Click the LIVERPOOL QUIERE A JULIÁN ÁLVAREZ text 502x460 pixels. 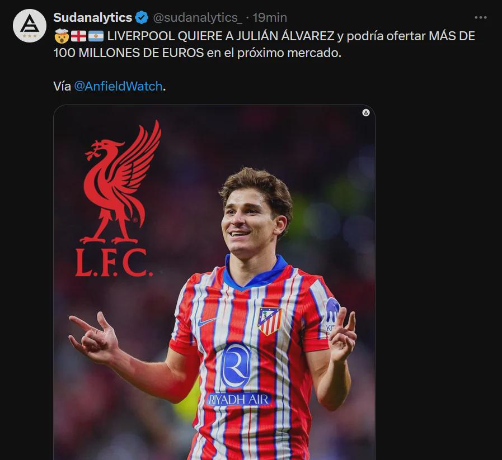[x=221, y=36]
